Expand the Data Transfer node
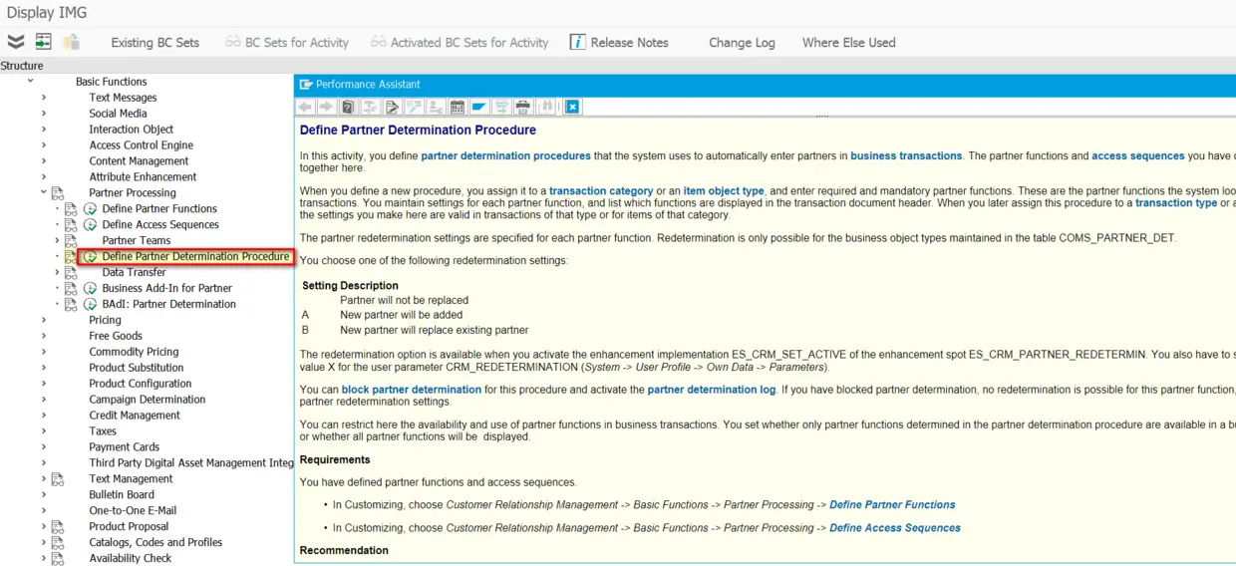1236x566 pixels. coord(57,272)
